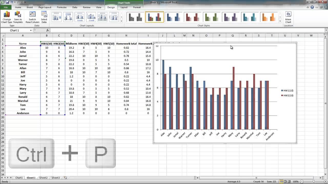The width and height of the screenshot is (328, 184).
Task: Switch to Normal view in status bar
Action: click(x=281, y=182)
